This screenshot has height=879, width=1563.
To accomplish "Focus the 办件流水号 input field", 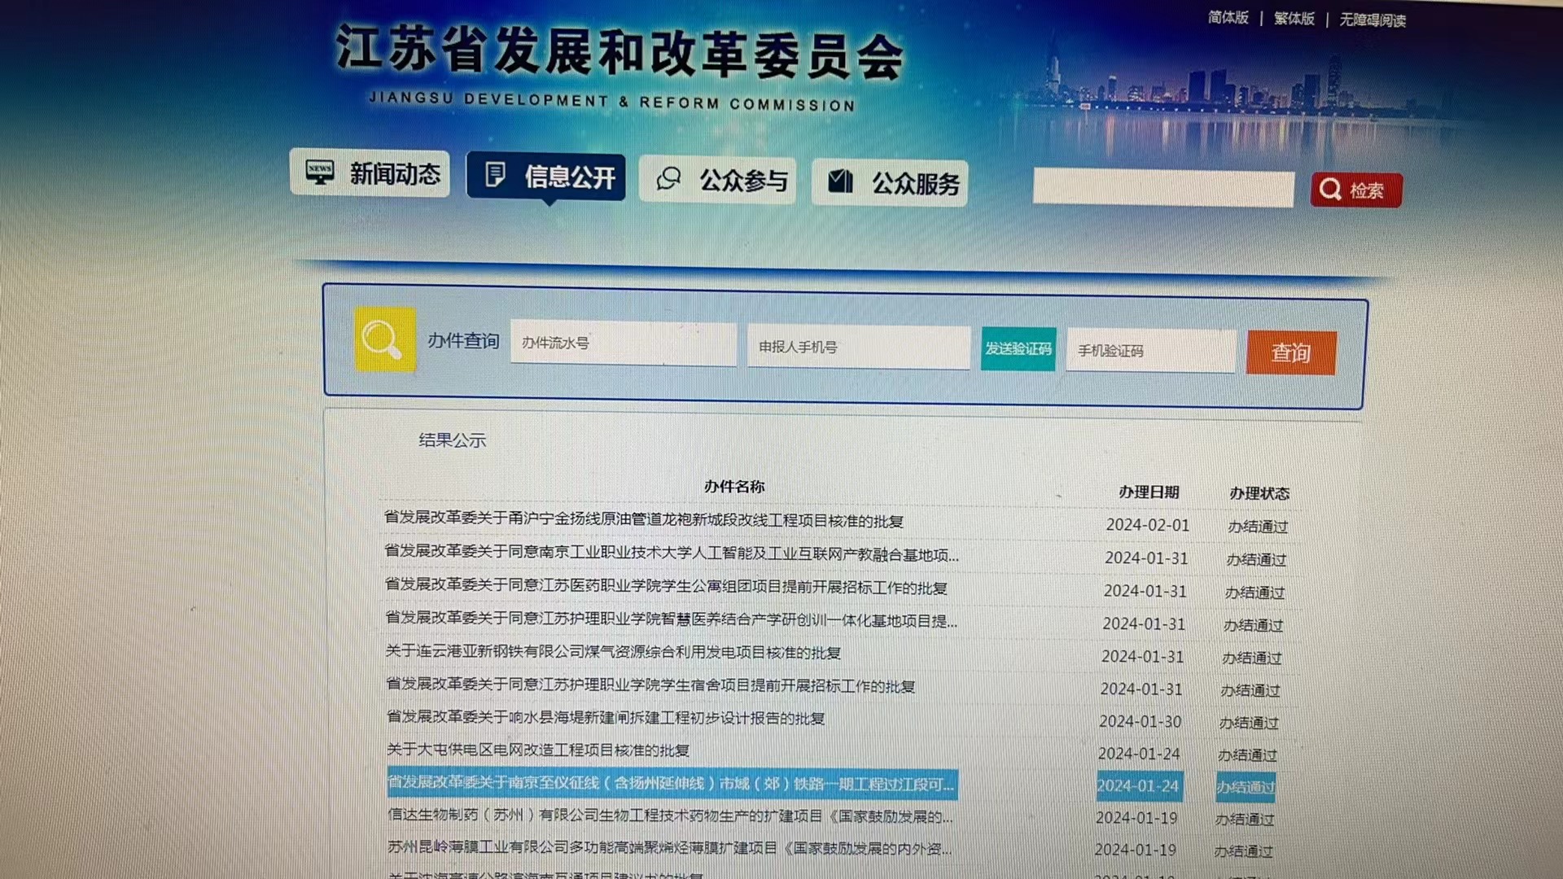I will pyautogui.click(x=624, y=343).
